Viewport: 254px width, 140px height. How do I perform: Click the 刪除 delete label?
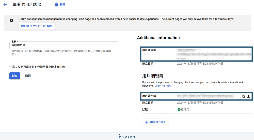pyautogui.click(x=62, y=5)
